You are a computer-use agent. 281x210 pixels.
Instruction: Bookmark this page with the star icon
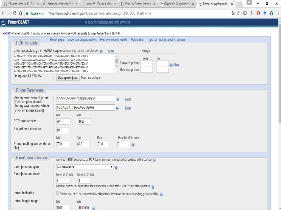tap(238, 13)
